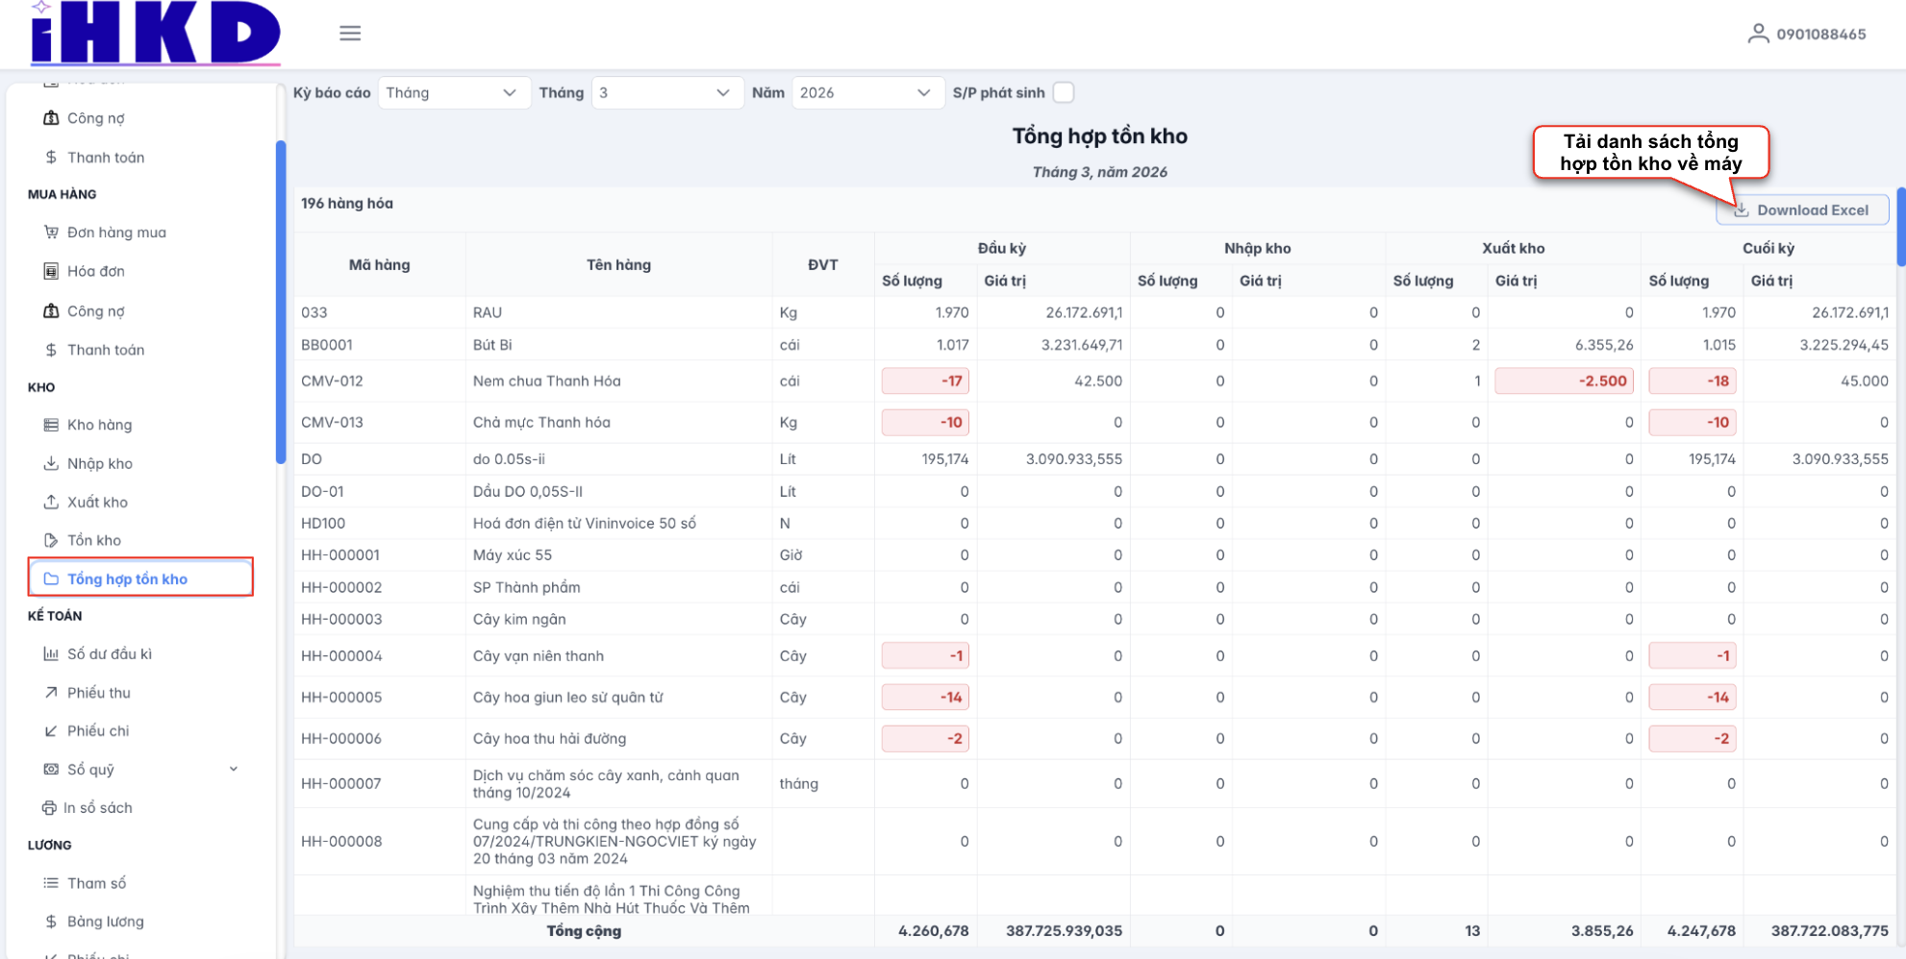Click the user account icon
This screenshot has width=1906, height=959.
[x=1757, y=35]
